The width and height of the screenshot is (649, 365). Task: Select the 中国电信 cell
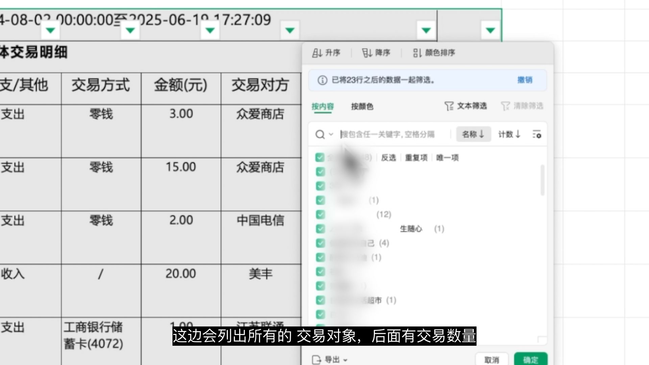coord(261,238)
